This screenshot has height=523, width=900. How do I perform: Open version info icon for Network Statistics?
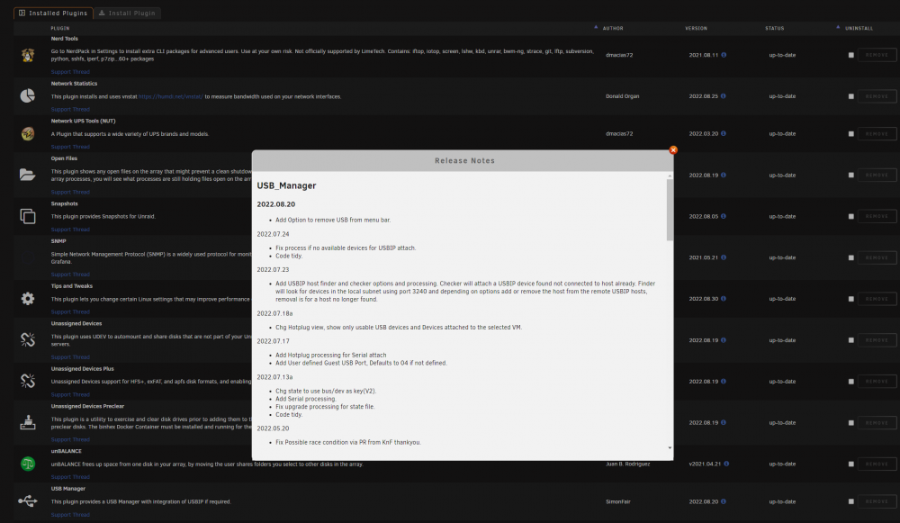coord(724,96)
